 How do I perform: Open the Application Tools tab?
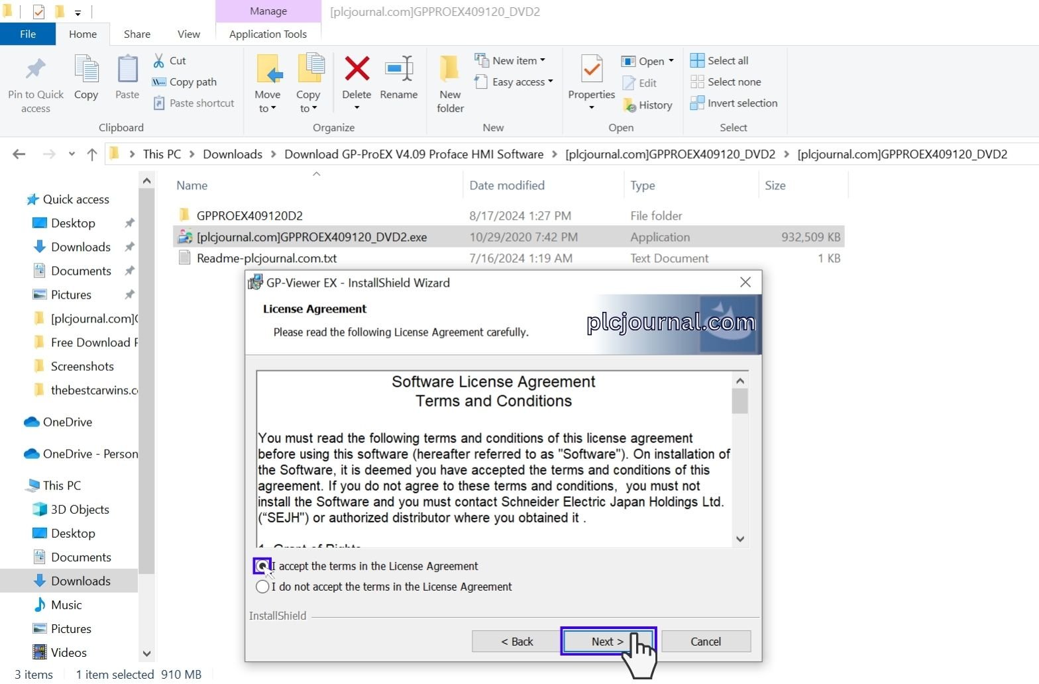(x=268, y=34)
